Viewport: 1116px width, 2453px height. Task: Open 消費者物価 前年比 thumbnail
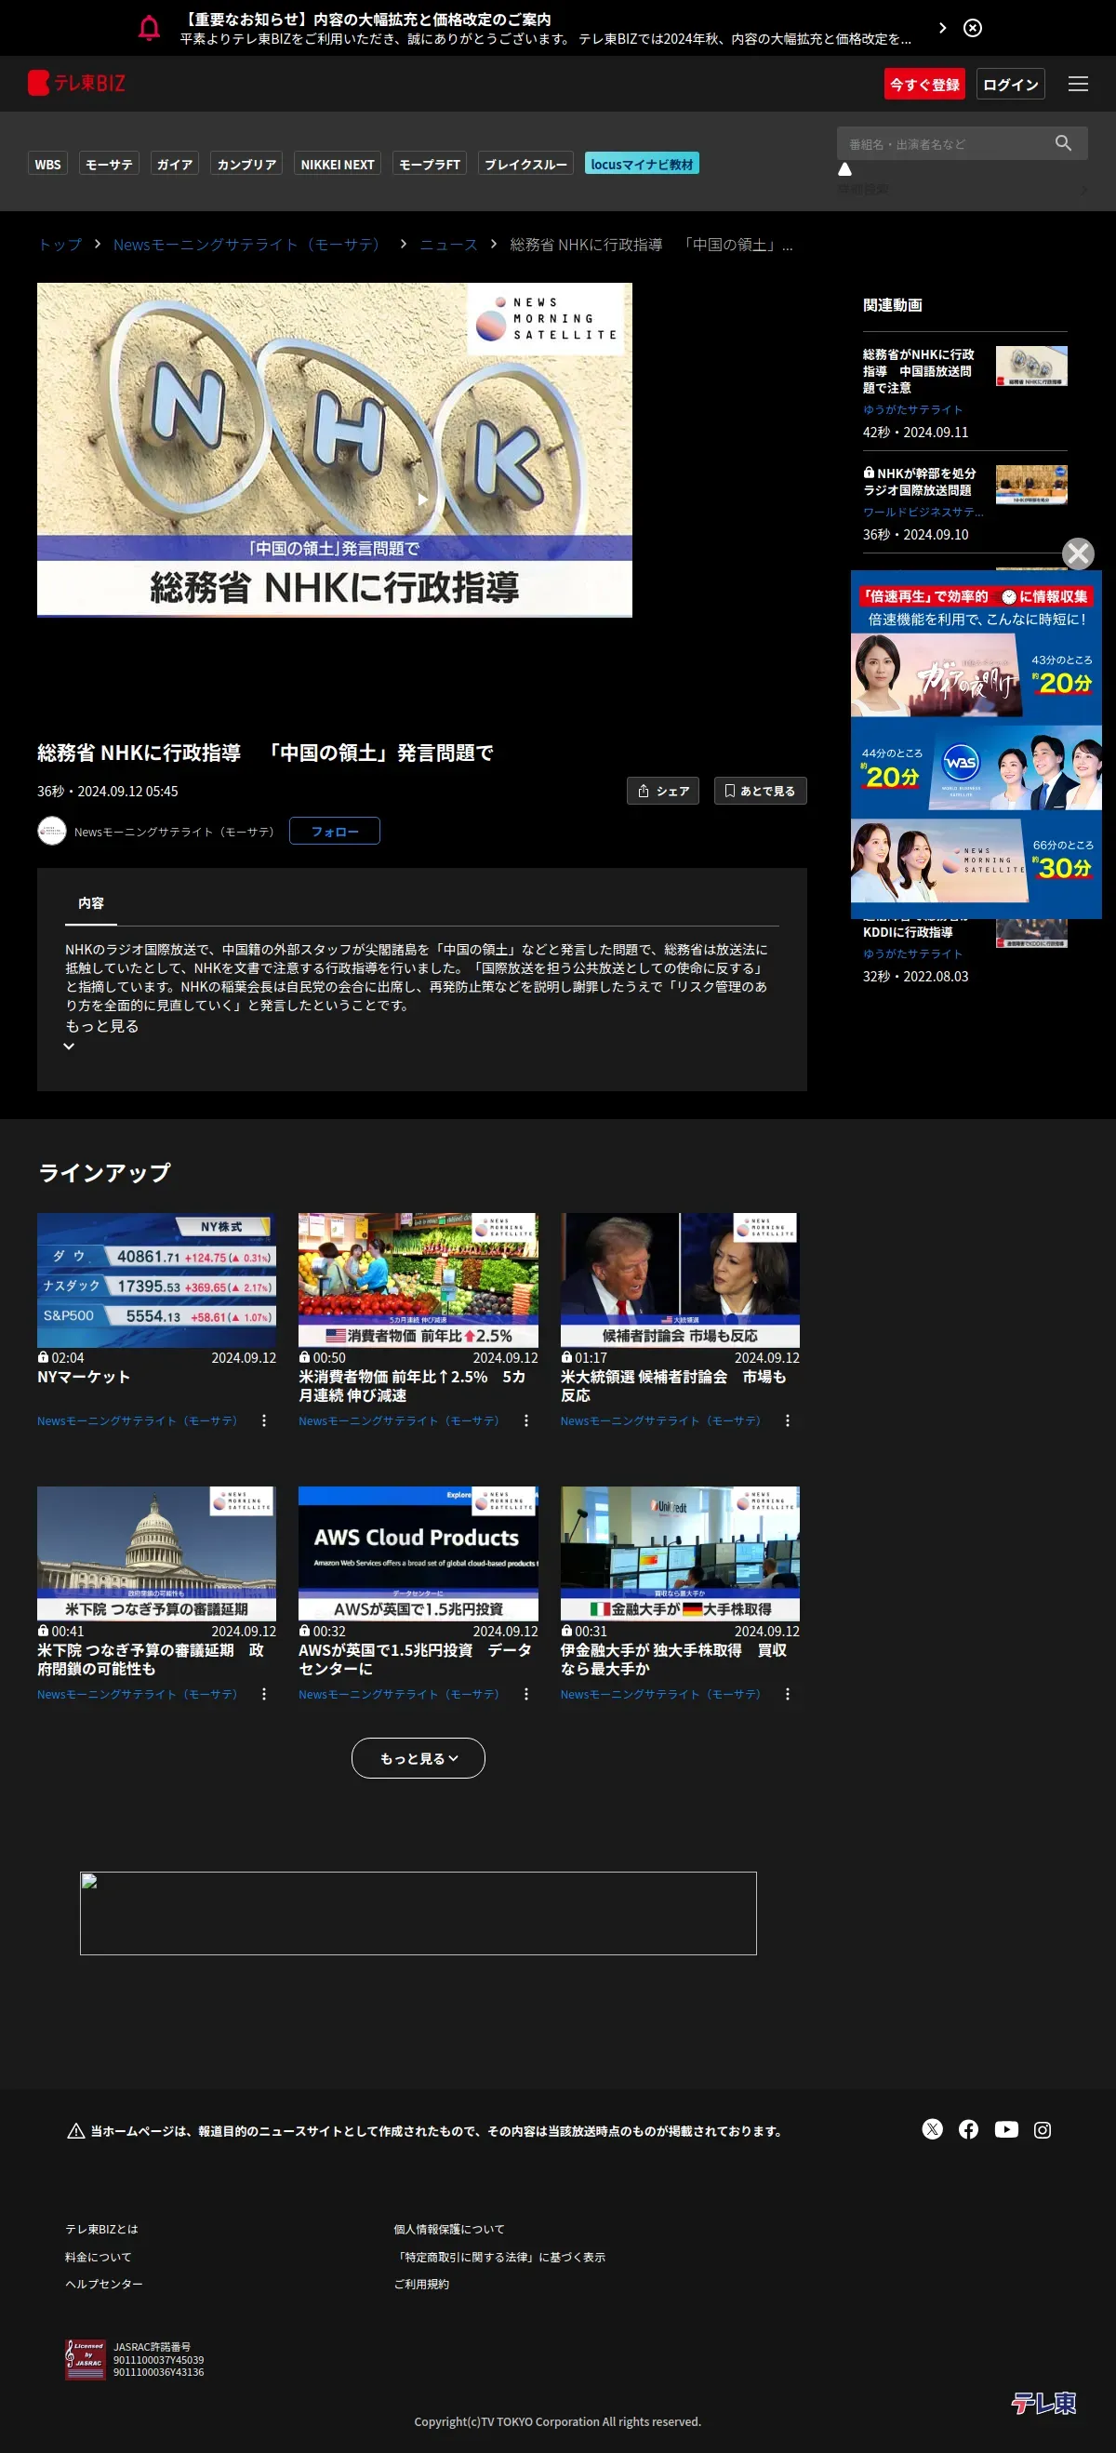[x=418, y=1279]
